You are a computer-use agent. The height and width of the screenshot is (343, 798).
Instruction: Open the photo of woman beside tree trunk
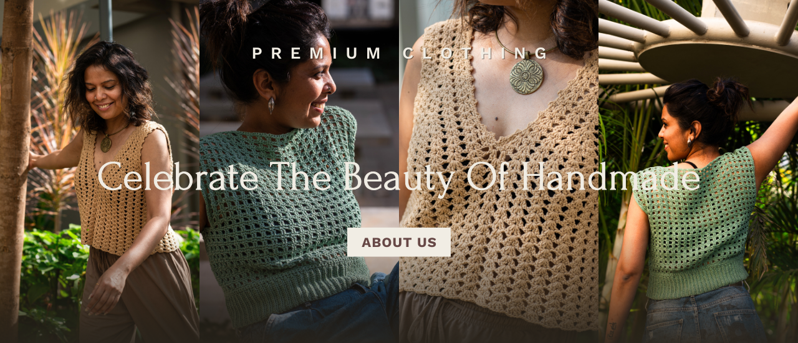[x=100, y=171]
